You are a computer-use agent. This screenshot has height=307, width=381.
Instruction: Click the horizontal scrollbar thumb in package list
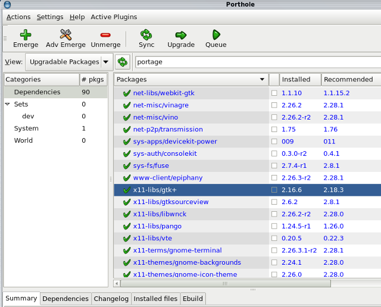[x=226, y=283]
